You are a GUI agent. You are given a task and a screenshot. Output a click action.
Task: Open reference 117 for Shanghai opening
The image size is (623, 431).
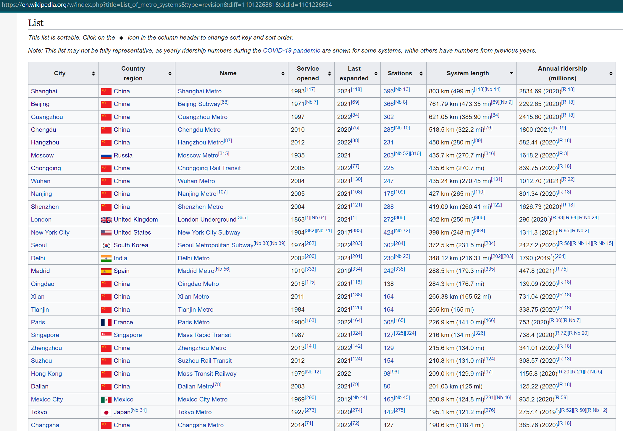(310, 89)
